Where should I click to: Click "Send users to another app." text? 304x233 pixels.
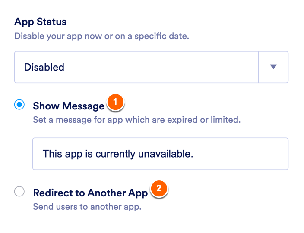click(87, 207)
